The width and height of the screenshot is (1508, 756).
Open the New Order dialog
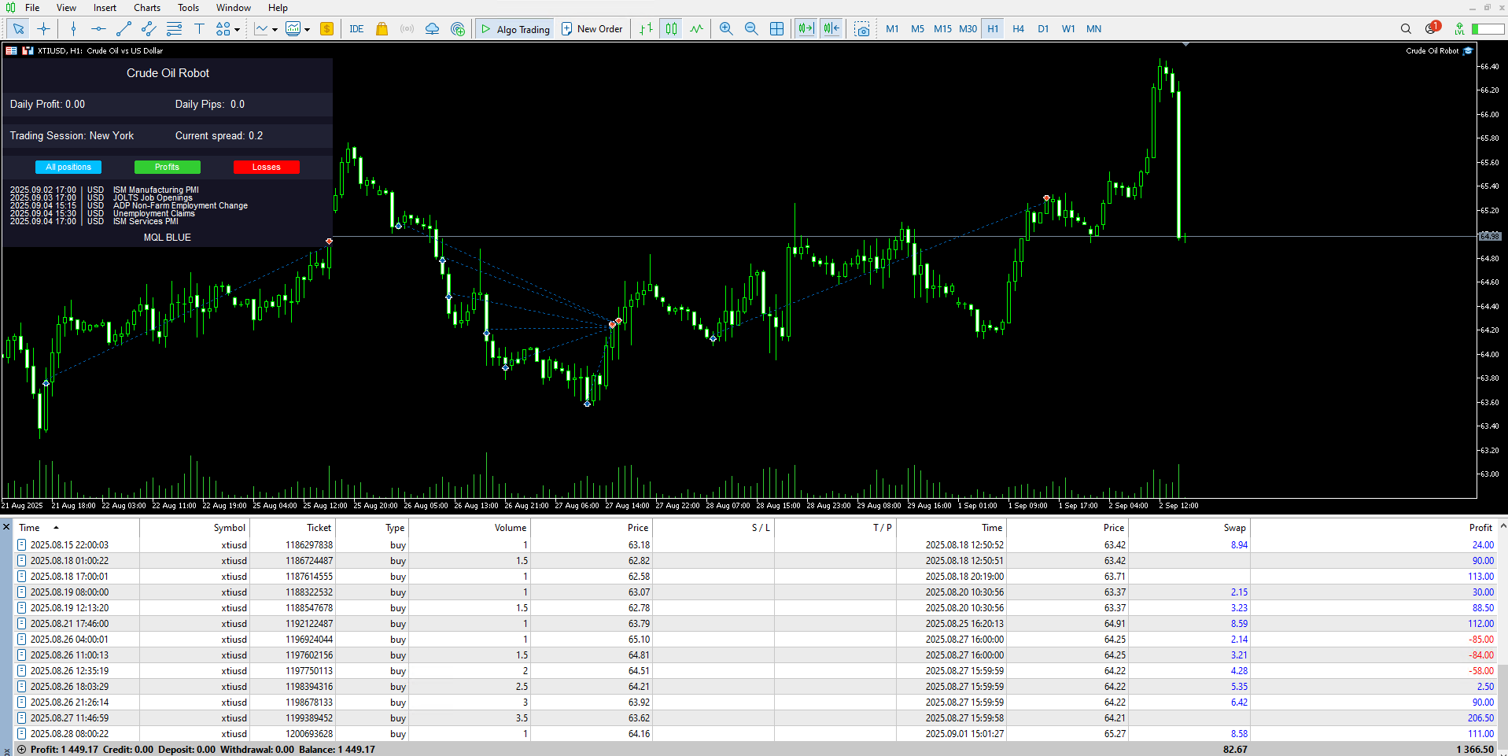(x=592, y=29)
